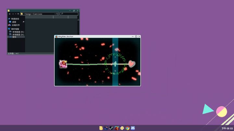Image resolution: width=234 pixels, height=131 pixels.
Task: Go up to the parent folder
Action: pyautogui.click(x=18, y=14)
